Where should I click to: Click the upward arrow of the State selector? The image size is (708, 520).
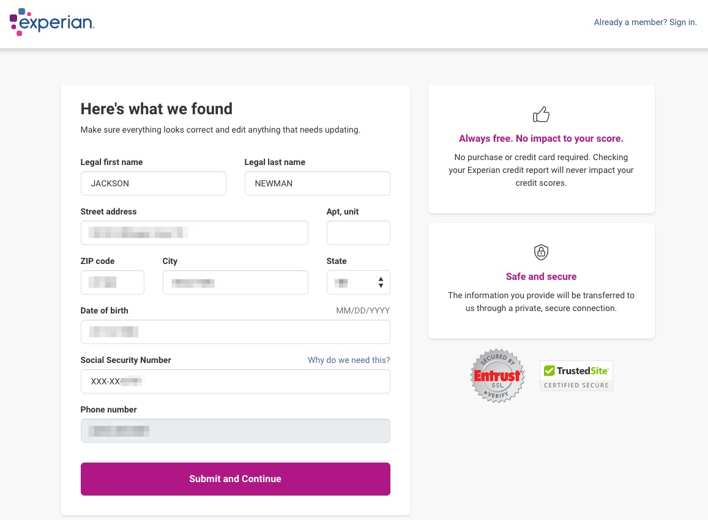tap(380, 279)
